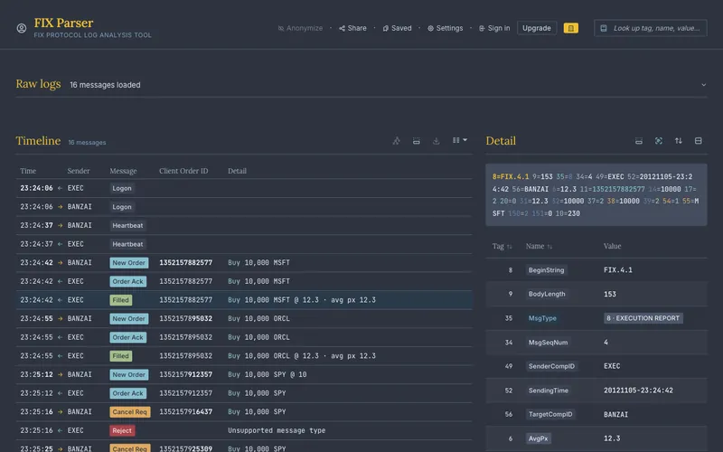Click the collapse-rows icon in Timeline toolbar
723x452 pixels.
[x=416, y=141]
